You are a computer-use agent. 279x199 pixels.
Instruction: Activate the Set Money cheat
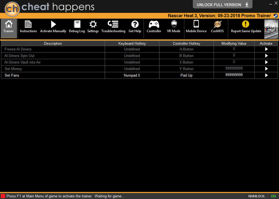[266, 69]
